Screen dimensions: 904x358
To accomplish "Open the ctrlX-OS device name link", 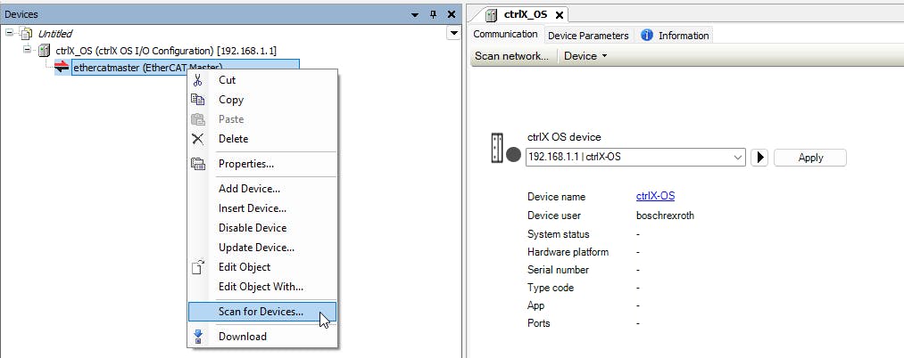I will [x=655, y=196].
